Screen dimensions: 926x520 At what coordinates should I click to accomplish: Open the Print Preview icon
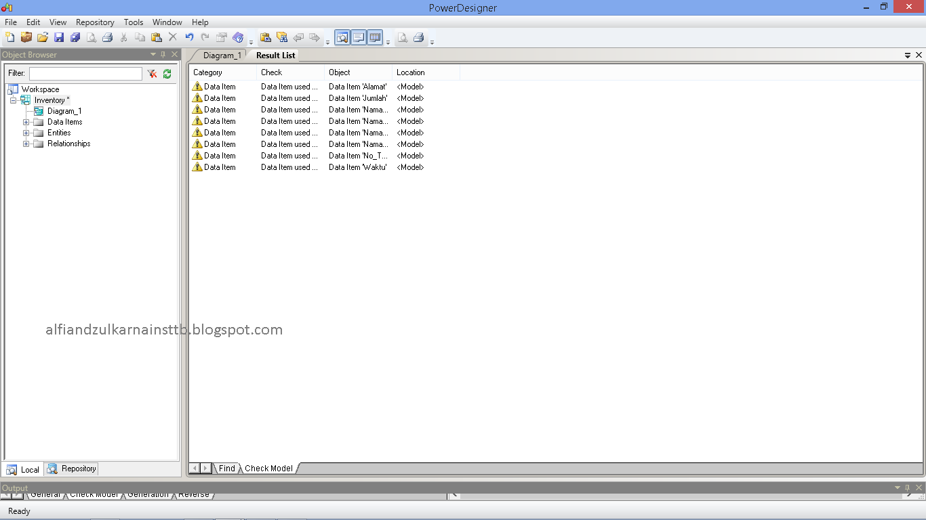tap(92, 37)
